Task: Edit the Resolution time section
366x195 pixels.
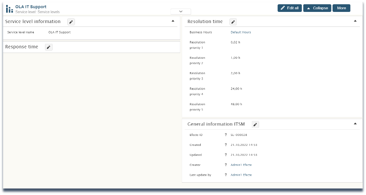Action: pyautogui.click(x=233, y=22)
